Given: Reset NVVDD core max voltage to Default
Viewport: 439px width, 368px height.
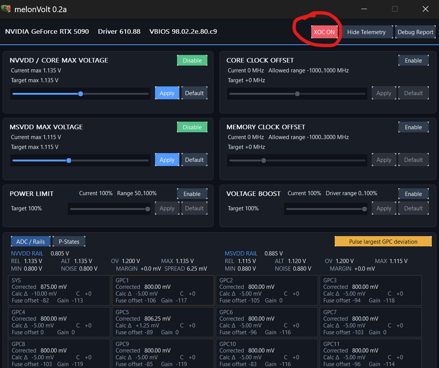Looking at the screenshot, I should click(194, 93).
